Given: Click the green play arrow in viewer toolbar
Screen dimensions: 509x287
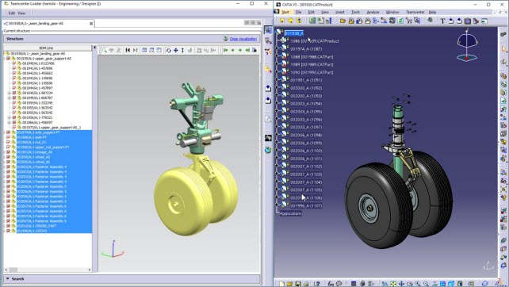Looking at the screenshot, I should (226, 50).
